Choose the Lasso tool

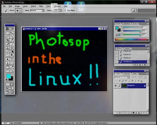click(x=8, y=37)
